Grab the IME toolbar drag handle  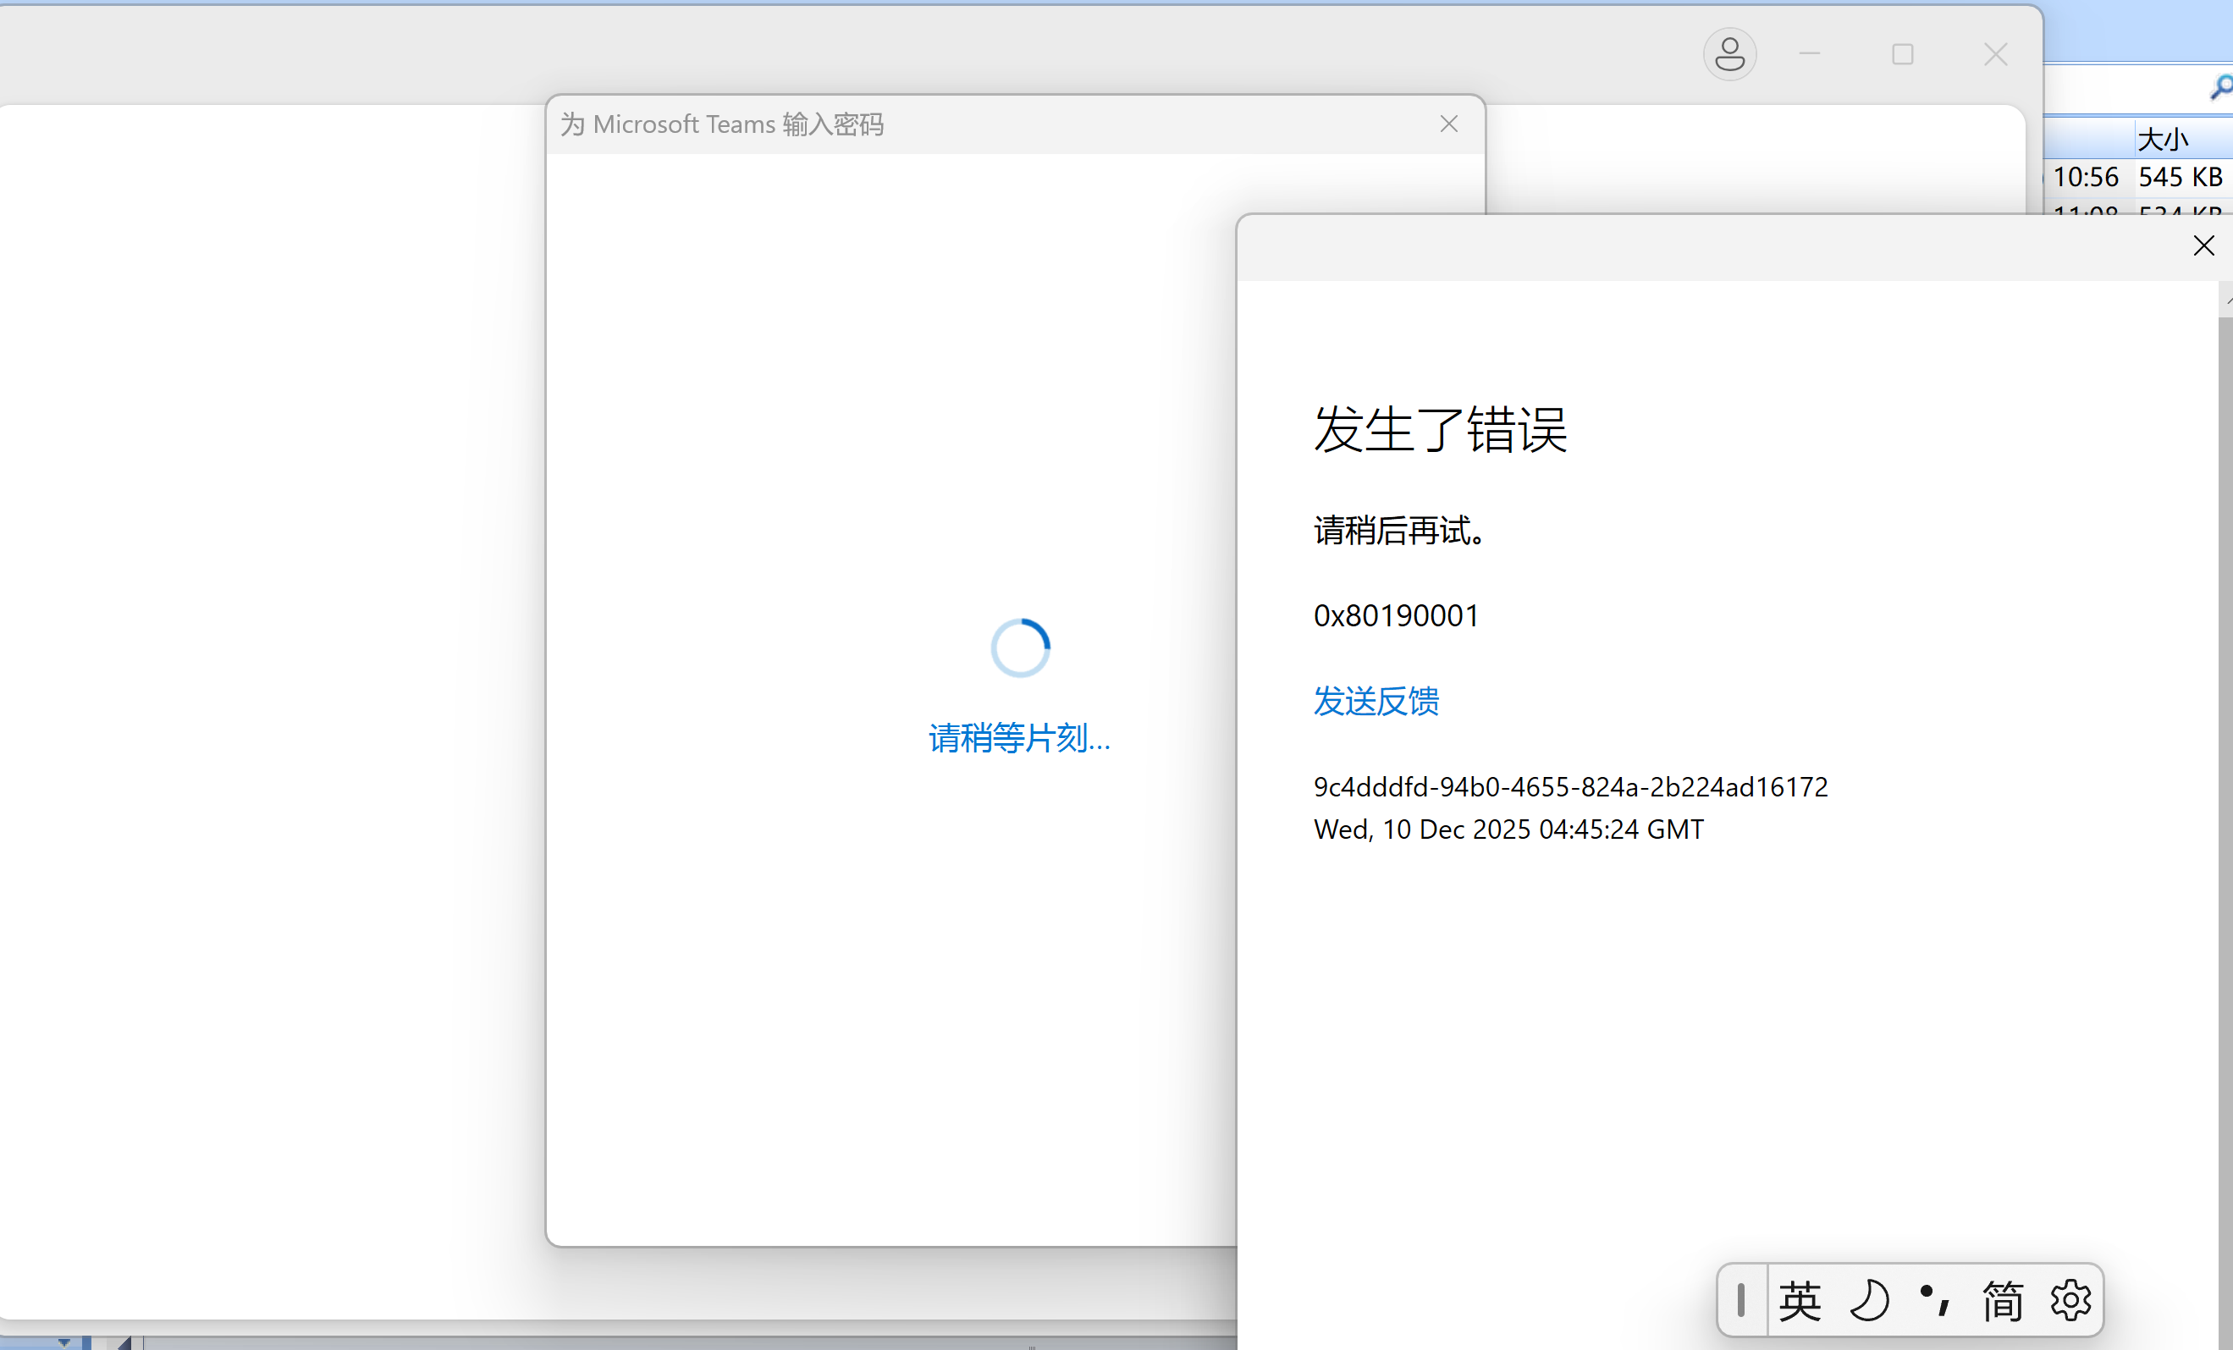[1741, 1301]
